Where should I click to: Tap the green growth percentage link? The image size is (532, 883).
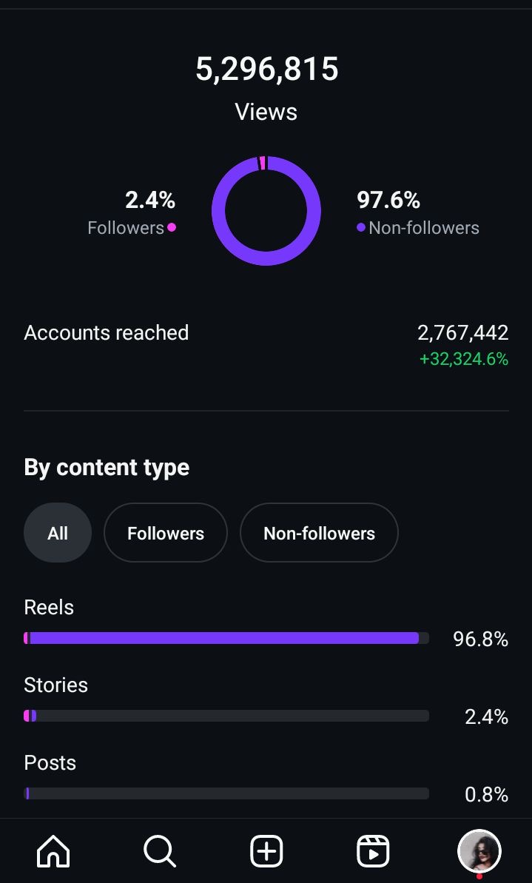click(x=463, y=359)
